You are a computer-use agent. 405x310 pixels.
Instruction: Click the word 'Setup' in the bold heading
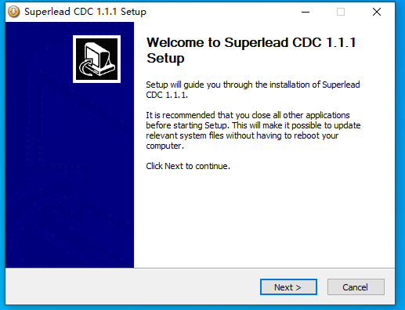pos(165,58)
